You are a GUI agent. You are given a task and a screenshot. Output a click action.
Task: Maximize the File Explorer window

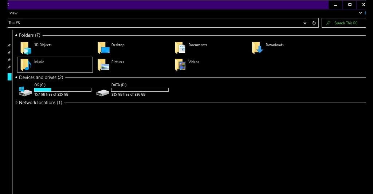click(x=350, y=5)
